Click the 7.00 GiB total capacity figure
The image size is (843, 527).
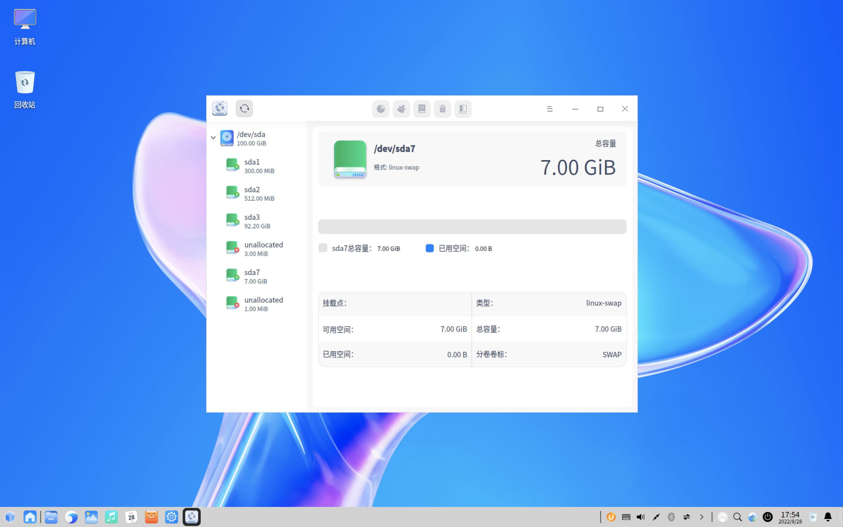pyautogui.click(x=578, y=168)
